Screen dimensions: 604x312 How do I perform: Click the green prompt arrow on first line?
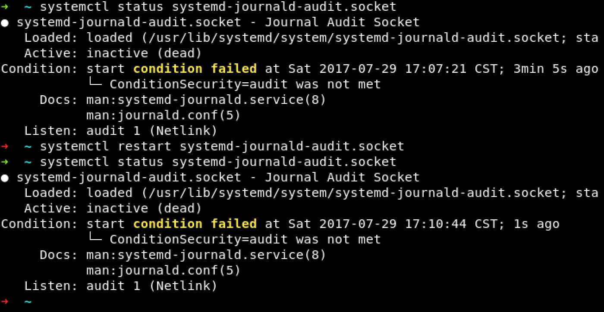tap(5, 7)
